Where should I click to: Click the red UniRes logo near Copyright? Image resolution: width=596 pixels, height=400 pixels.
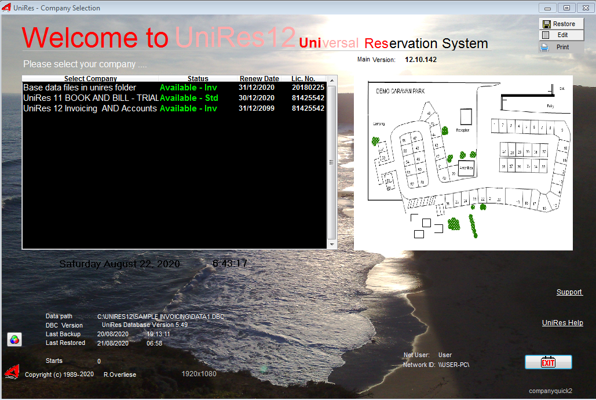(x=12, y=372)
